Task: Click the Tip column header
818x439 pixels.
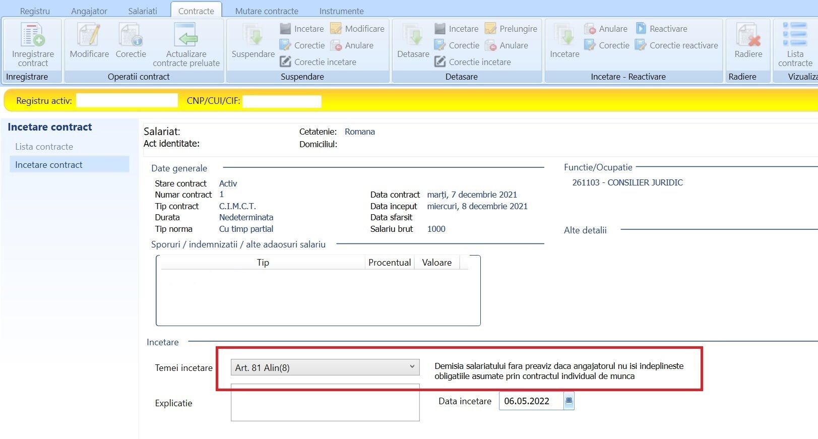Action: (263, 263)
